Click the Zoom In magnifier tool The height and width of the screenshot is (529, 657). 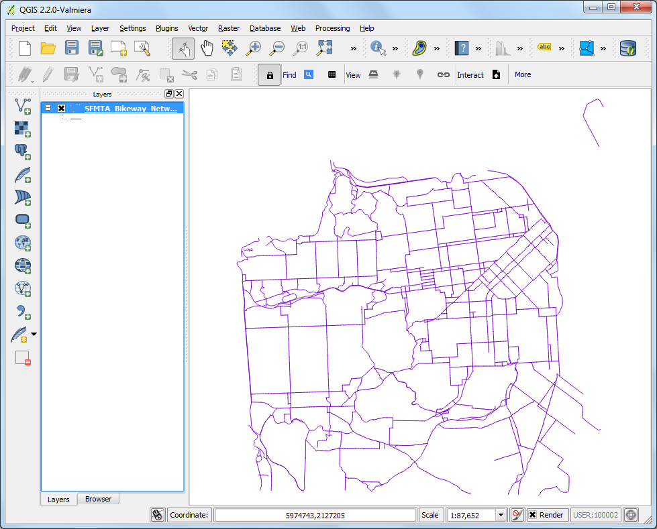pyautogui.click(x=254, y=48)
